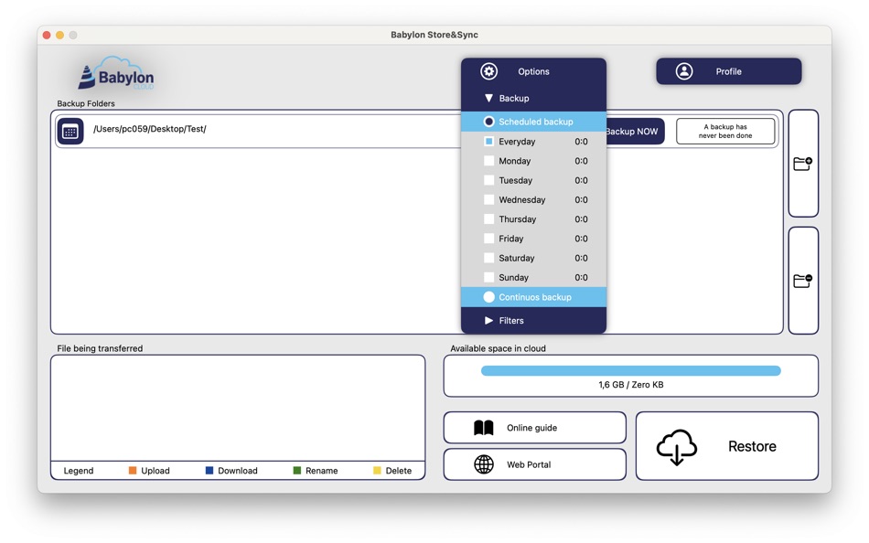Click the Friday time value 0:0

tap(581, 239)
